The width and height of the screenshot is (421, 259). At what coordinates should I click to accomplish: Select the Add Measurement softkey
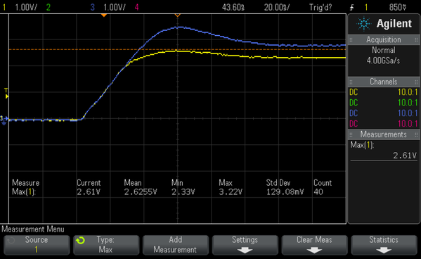176,245
